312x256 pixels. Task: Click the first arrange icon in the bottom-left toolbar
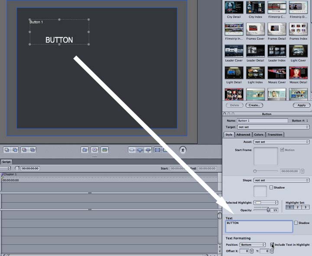click(x=6, y=150)
